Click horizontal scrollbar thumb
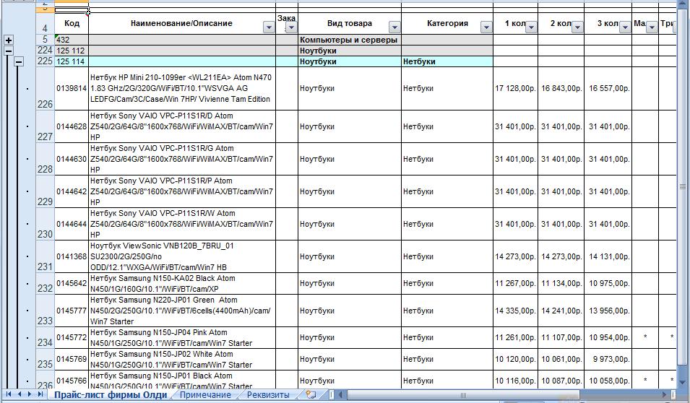 463,394
